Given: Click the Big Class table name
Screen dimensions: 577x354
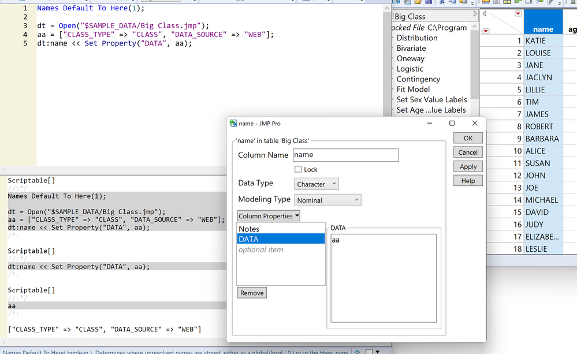Looking at the screenshot, I should pos(410,17).
